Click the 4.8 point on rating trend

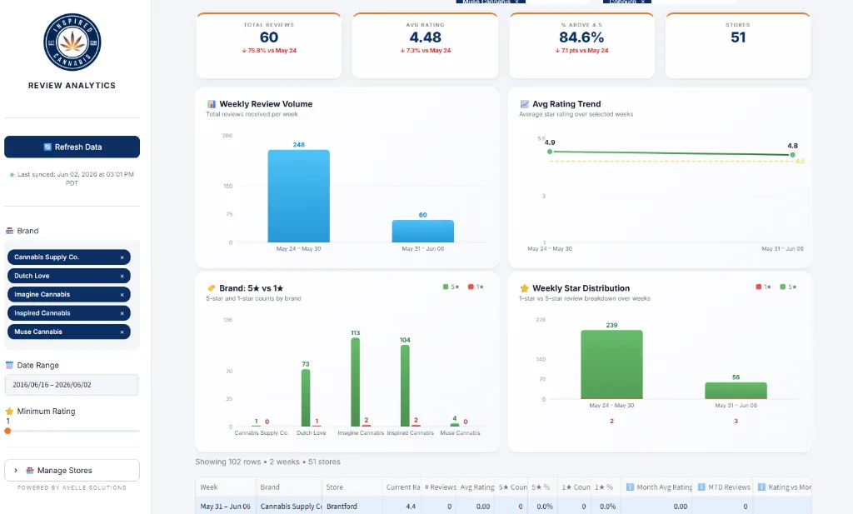(793, 155)
